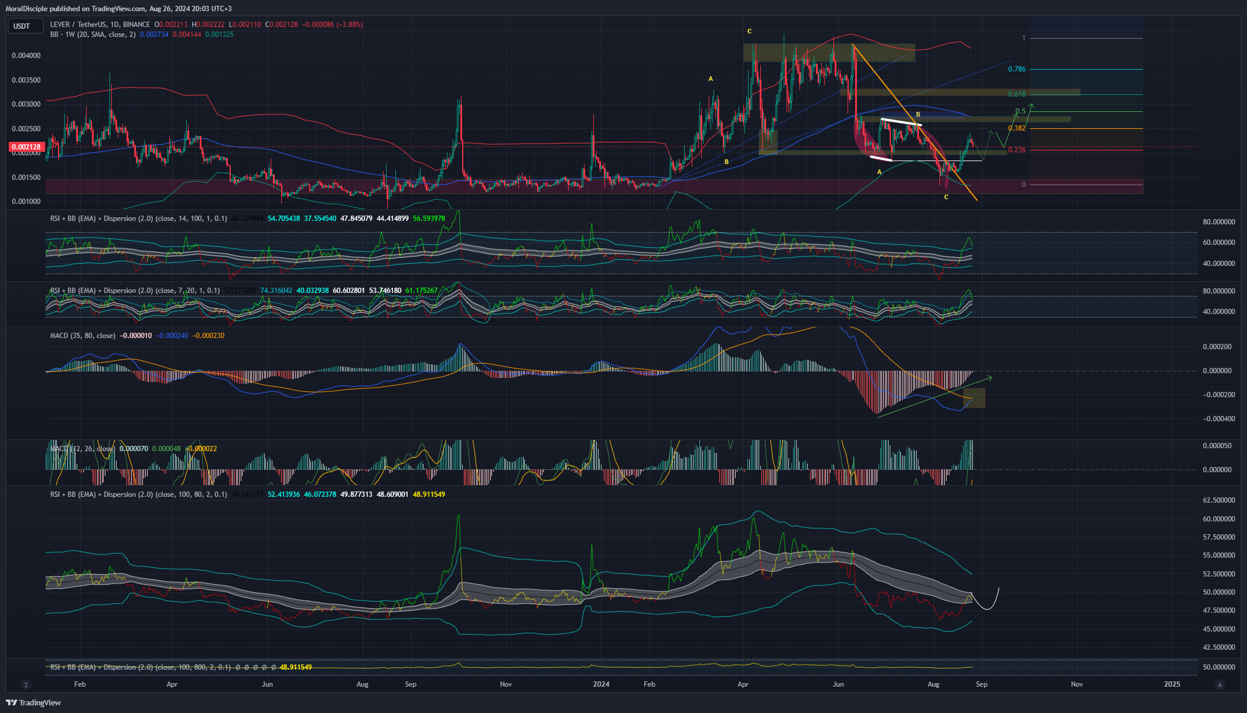Click the RSI value 52.413936
The width and height of the screenshot is (1247, 713).
tap(283, 494)
